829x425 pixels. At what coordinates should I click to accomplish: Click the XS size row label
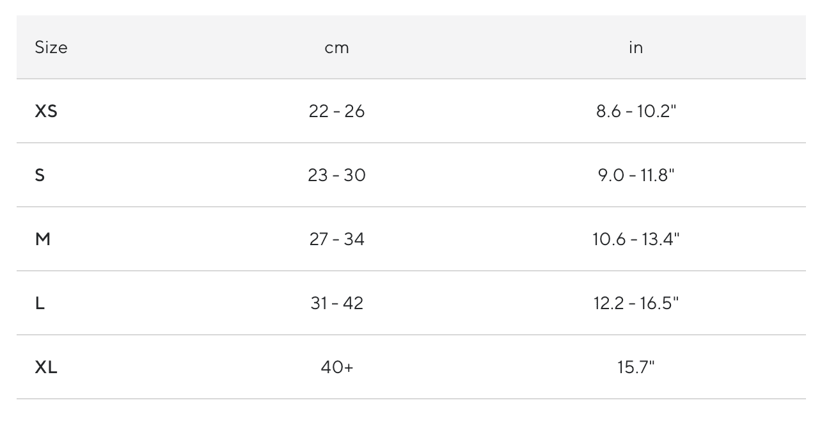point(46,111)
